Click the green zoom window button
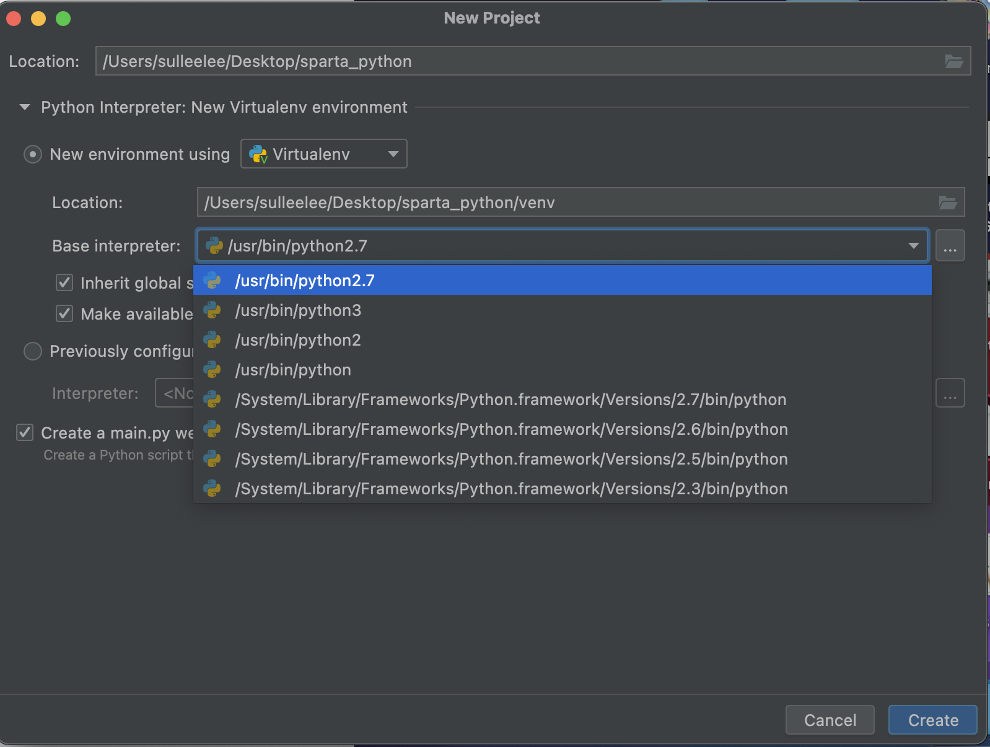This screenshot has height=747, width=990. pos(63,19)
